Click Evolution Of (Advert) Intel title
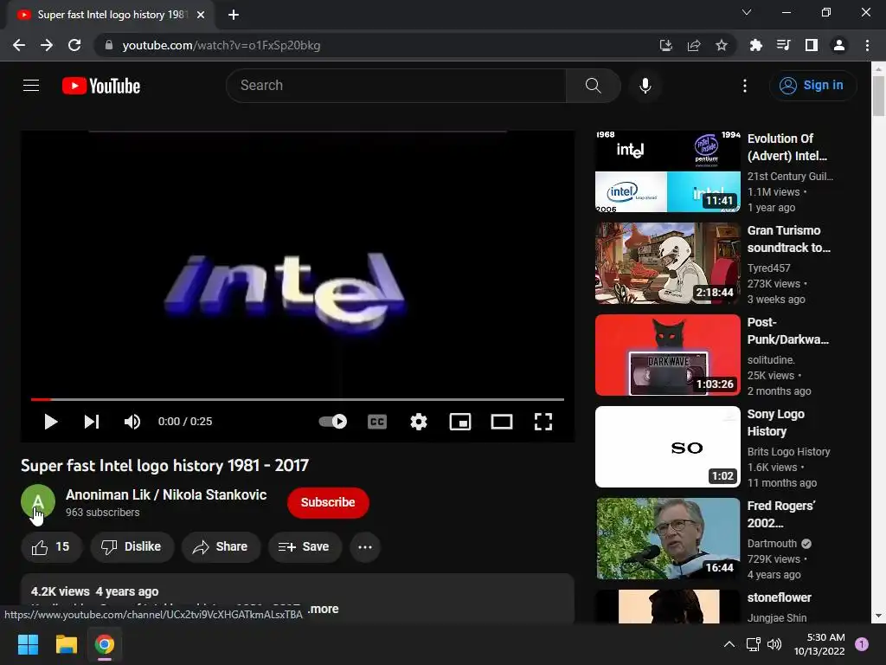This screenshot has height=665, width=886. [787, 147]
